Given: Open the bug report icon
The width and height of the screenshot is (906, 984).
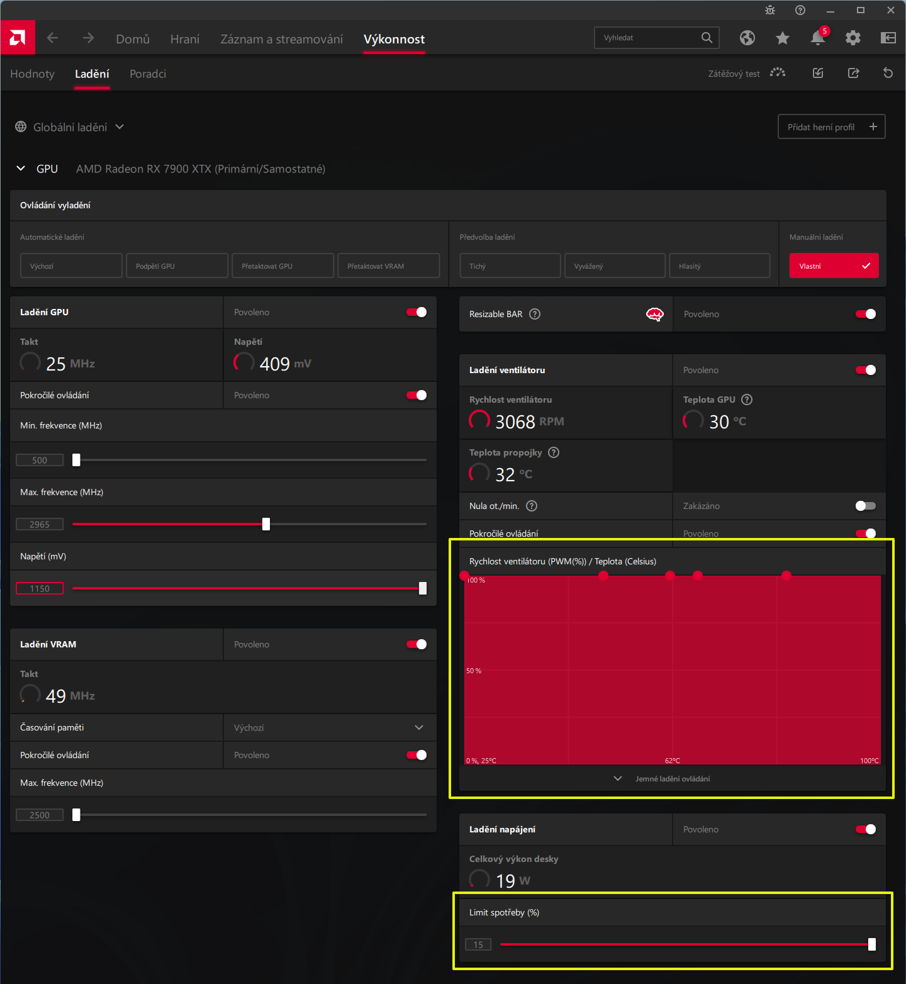Looking at the screenshot, I should point(770,10).
